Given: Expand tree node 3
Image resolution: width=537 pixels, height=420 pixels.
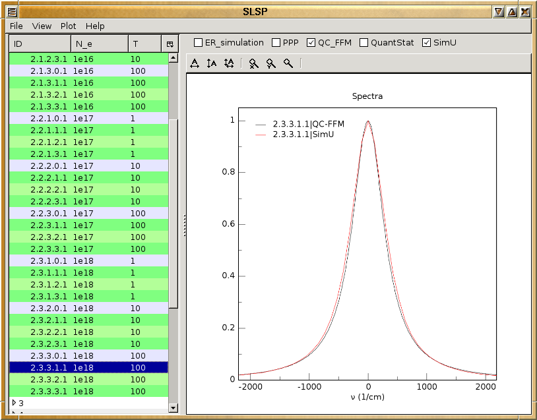Looking at the screenshot, I should 15,402.
